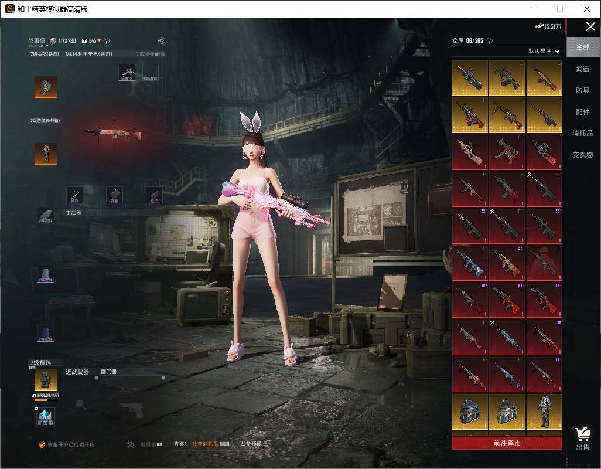The image size is (601, 469).
Task: Click the currency icon next to 15.51万
Action: 539,26
